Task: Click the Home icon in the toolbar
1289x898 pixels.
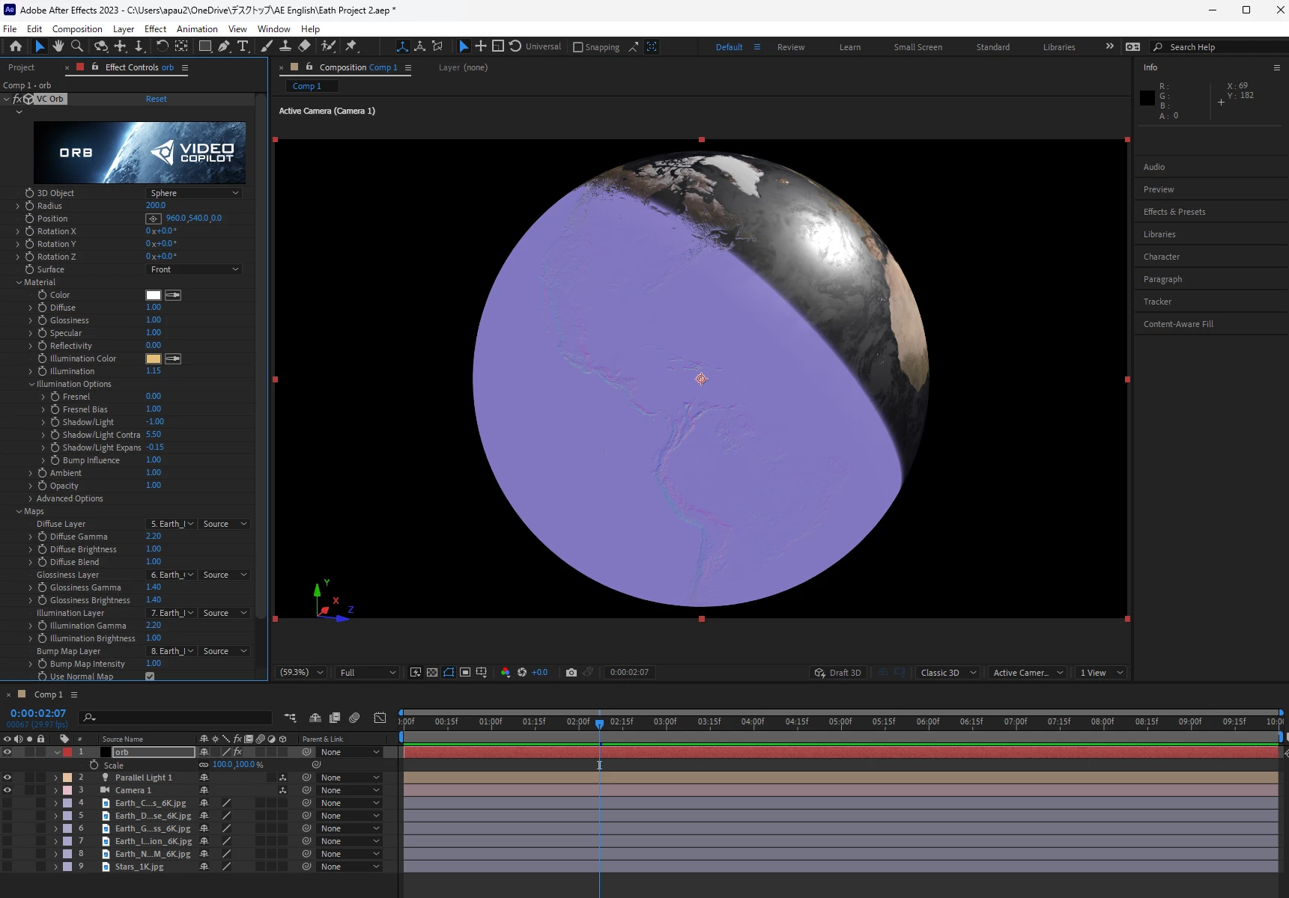Action: click(x=15, y=46)
